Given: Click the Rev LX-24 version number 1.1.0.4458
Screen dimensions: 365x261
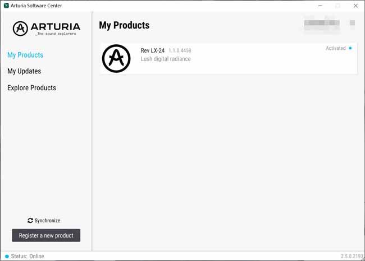Looking at the screenshot, I should click(x=180, y=50).
